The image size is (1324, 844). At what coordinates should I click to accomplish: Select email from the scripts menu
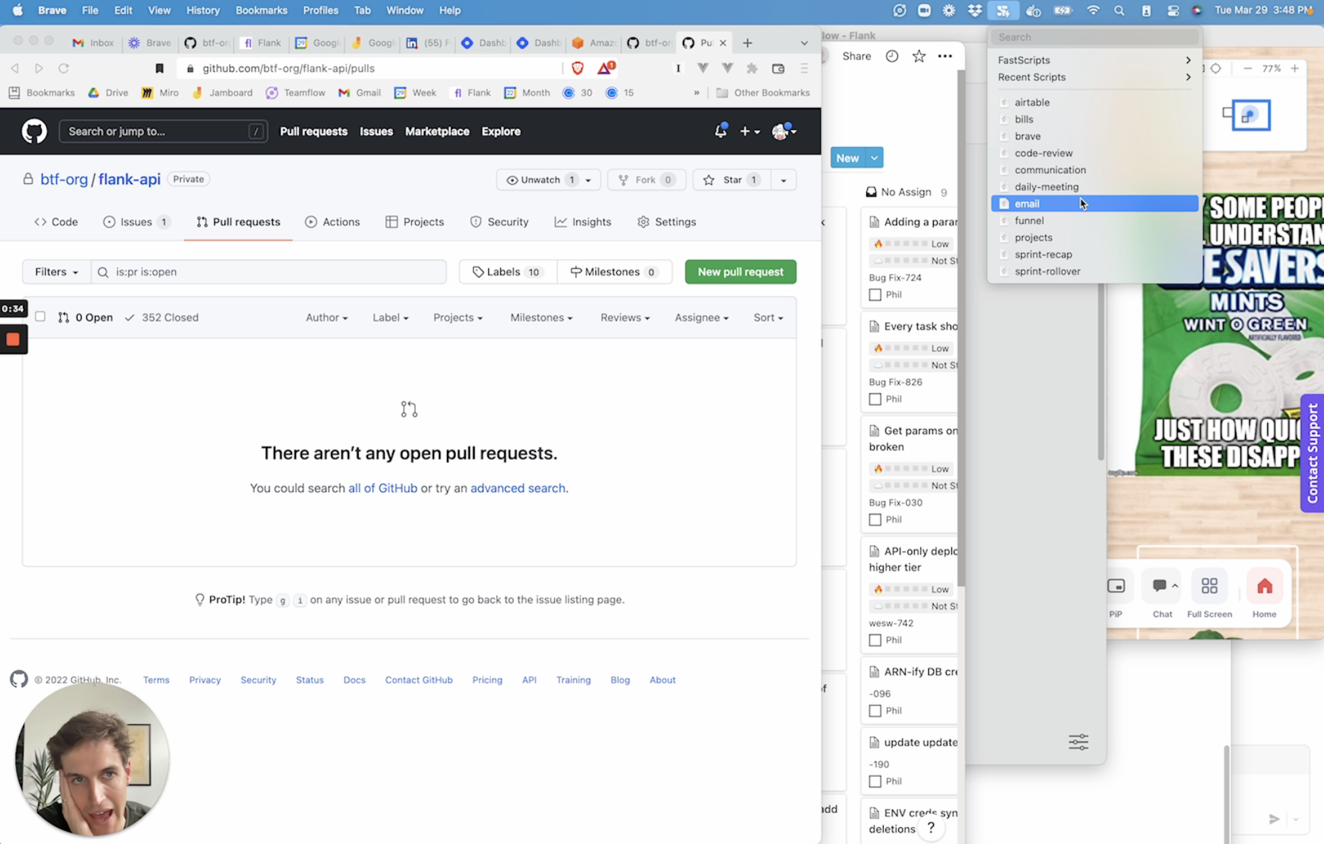[1027, 203]
